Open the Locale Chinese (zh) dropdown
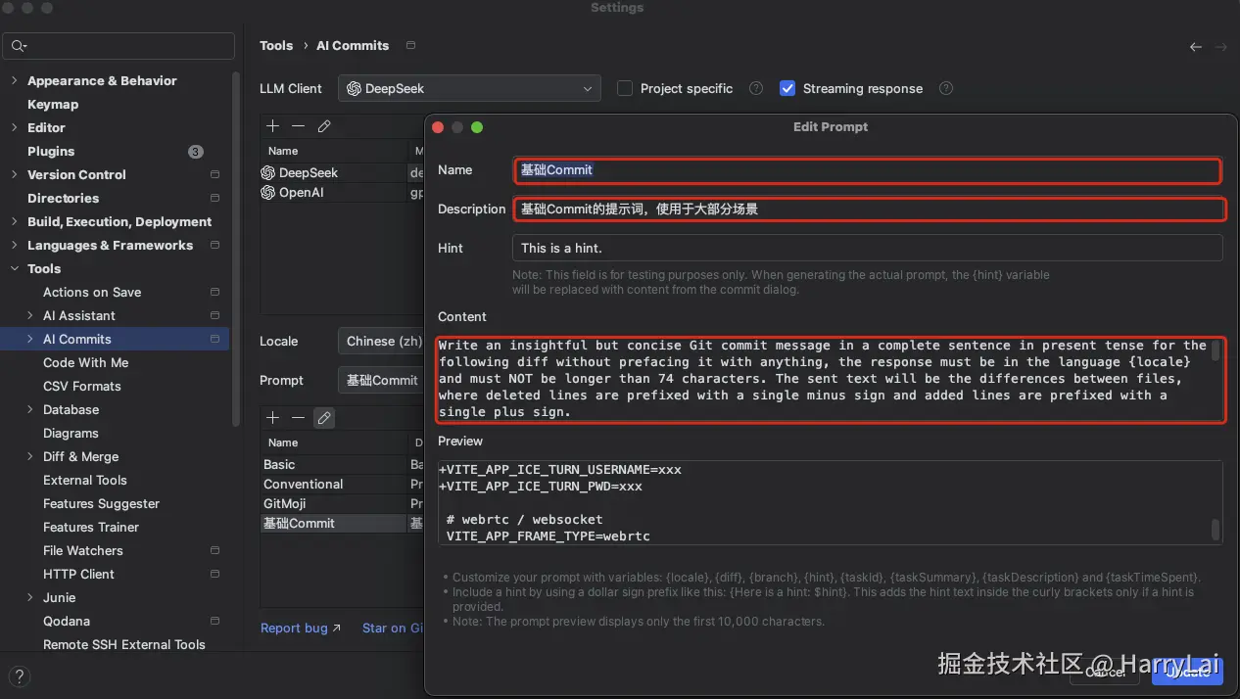This screenshot has height=699, width=1240. (383, 341)
